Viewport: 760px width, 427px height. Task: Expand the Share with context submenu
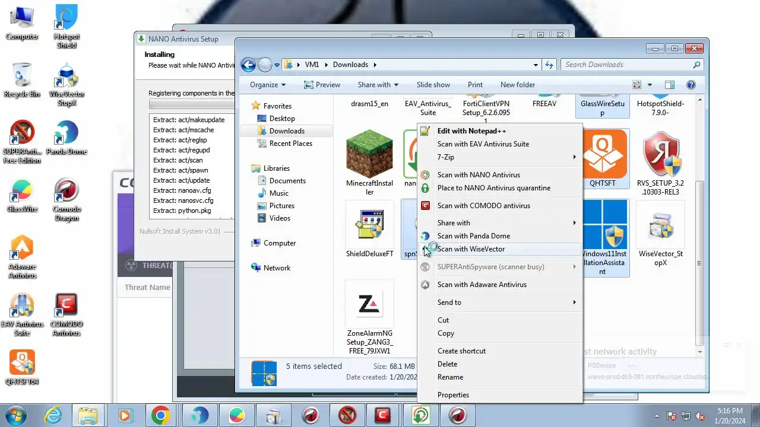coord(499,223)
